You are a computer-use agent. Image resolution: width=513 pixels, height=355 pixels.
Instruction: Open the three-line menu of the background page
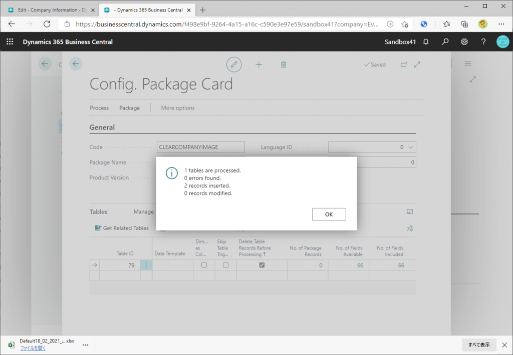[x=468, y=63]
